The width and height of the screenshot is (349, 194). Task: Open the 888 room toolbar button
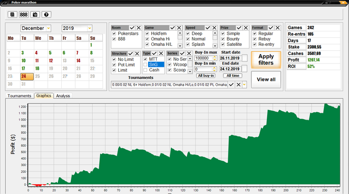coord(23,14)
